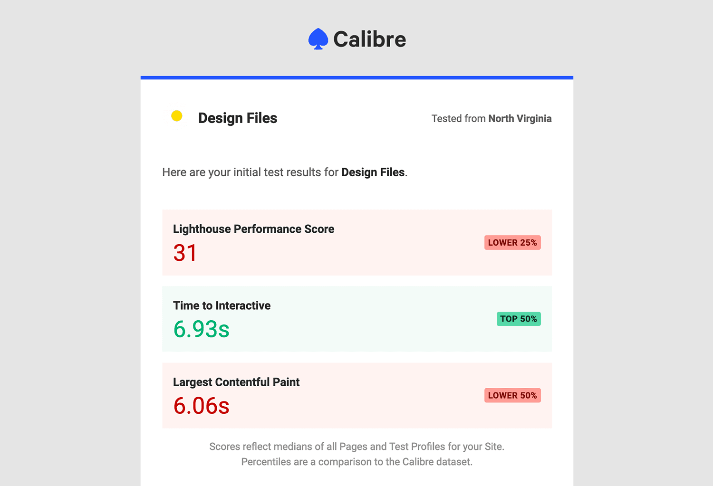Click "Here are your initial test results" text
Screen dimensions: 713x486
point(250,172)
